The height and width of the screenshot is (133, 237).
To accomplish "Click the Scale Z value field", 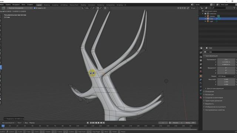I will (226, 85).
